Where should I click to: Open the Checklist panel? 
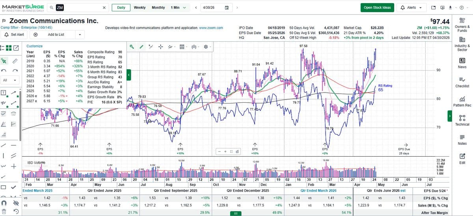[462, 82]
